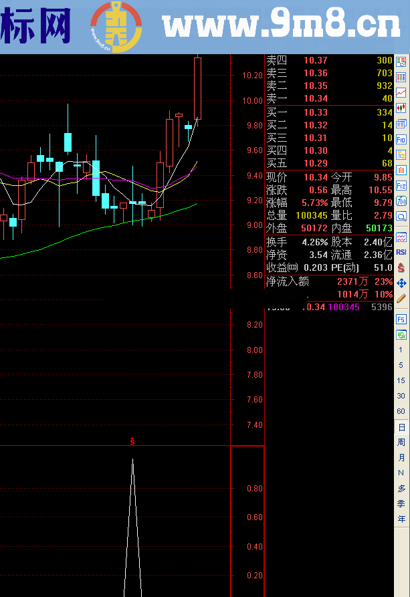Switch to 1-minute period

[x=401, y=350]
